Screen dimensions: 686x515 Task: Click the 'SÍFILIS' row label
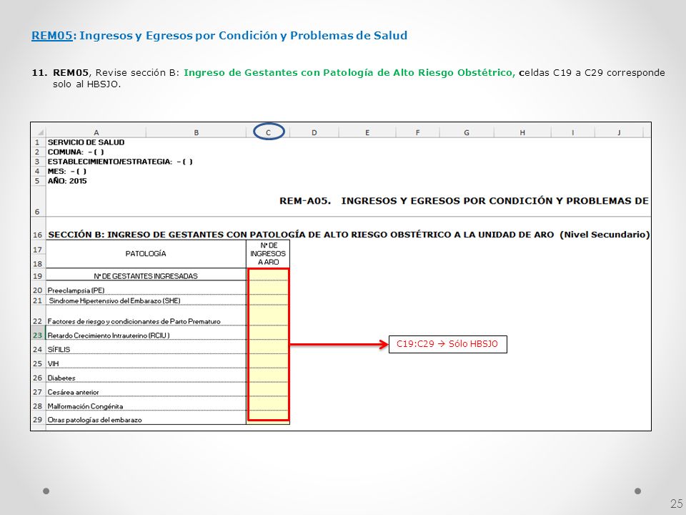coord(59,350)
